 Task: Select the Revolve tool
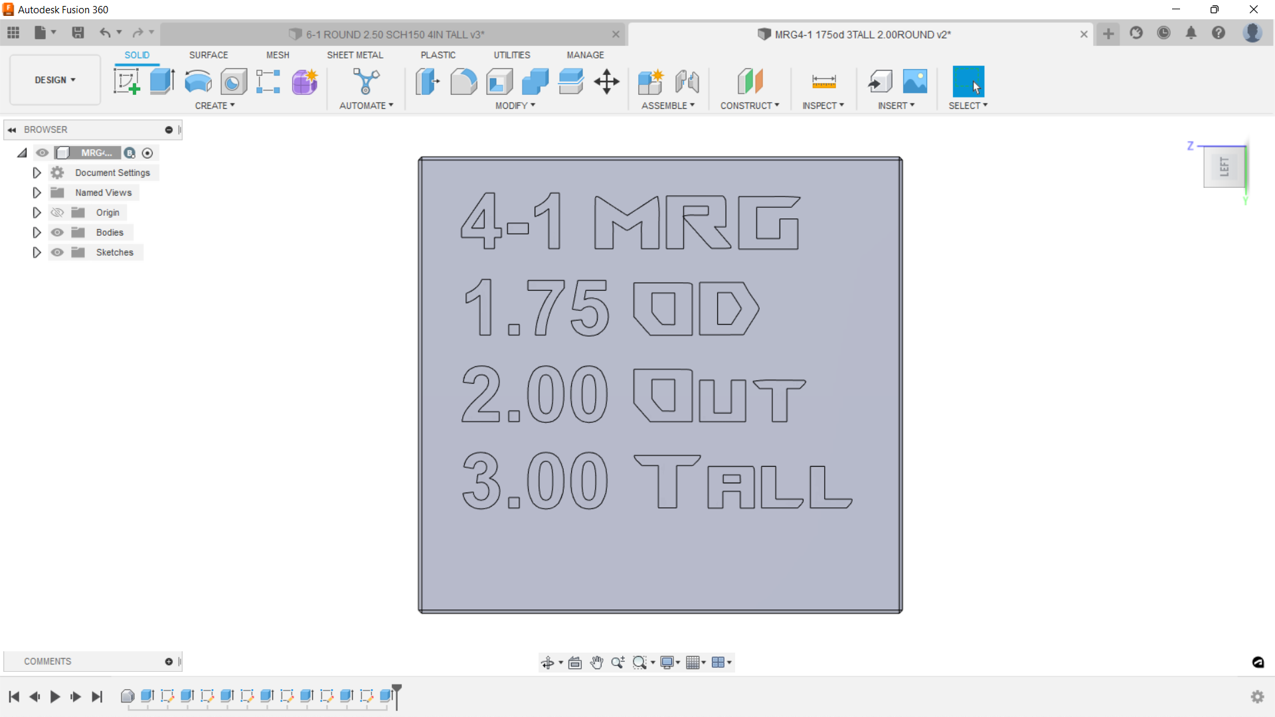tap(198, 82)
